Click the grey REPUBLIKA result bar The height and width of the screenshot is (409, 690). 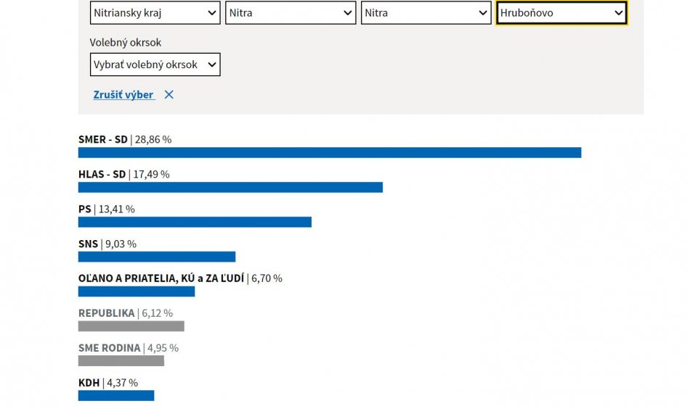coord(131,326)
